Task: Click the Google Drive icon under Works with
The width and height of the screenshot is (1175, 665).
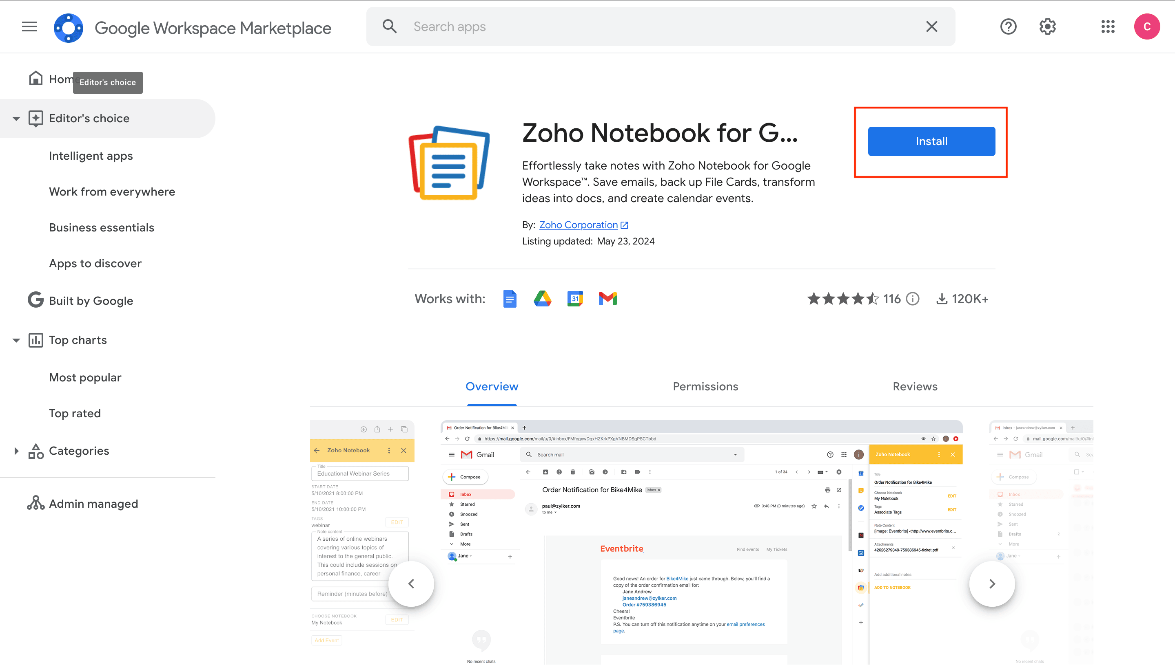Action: 542,299
